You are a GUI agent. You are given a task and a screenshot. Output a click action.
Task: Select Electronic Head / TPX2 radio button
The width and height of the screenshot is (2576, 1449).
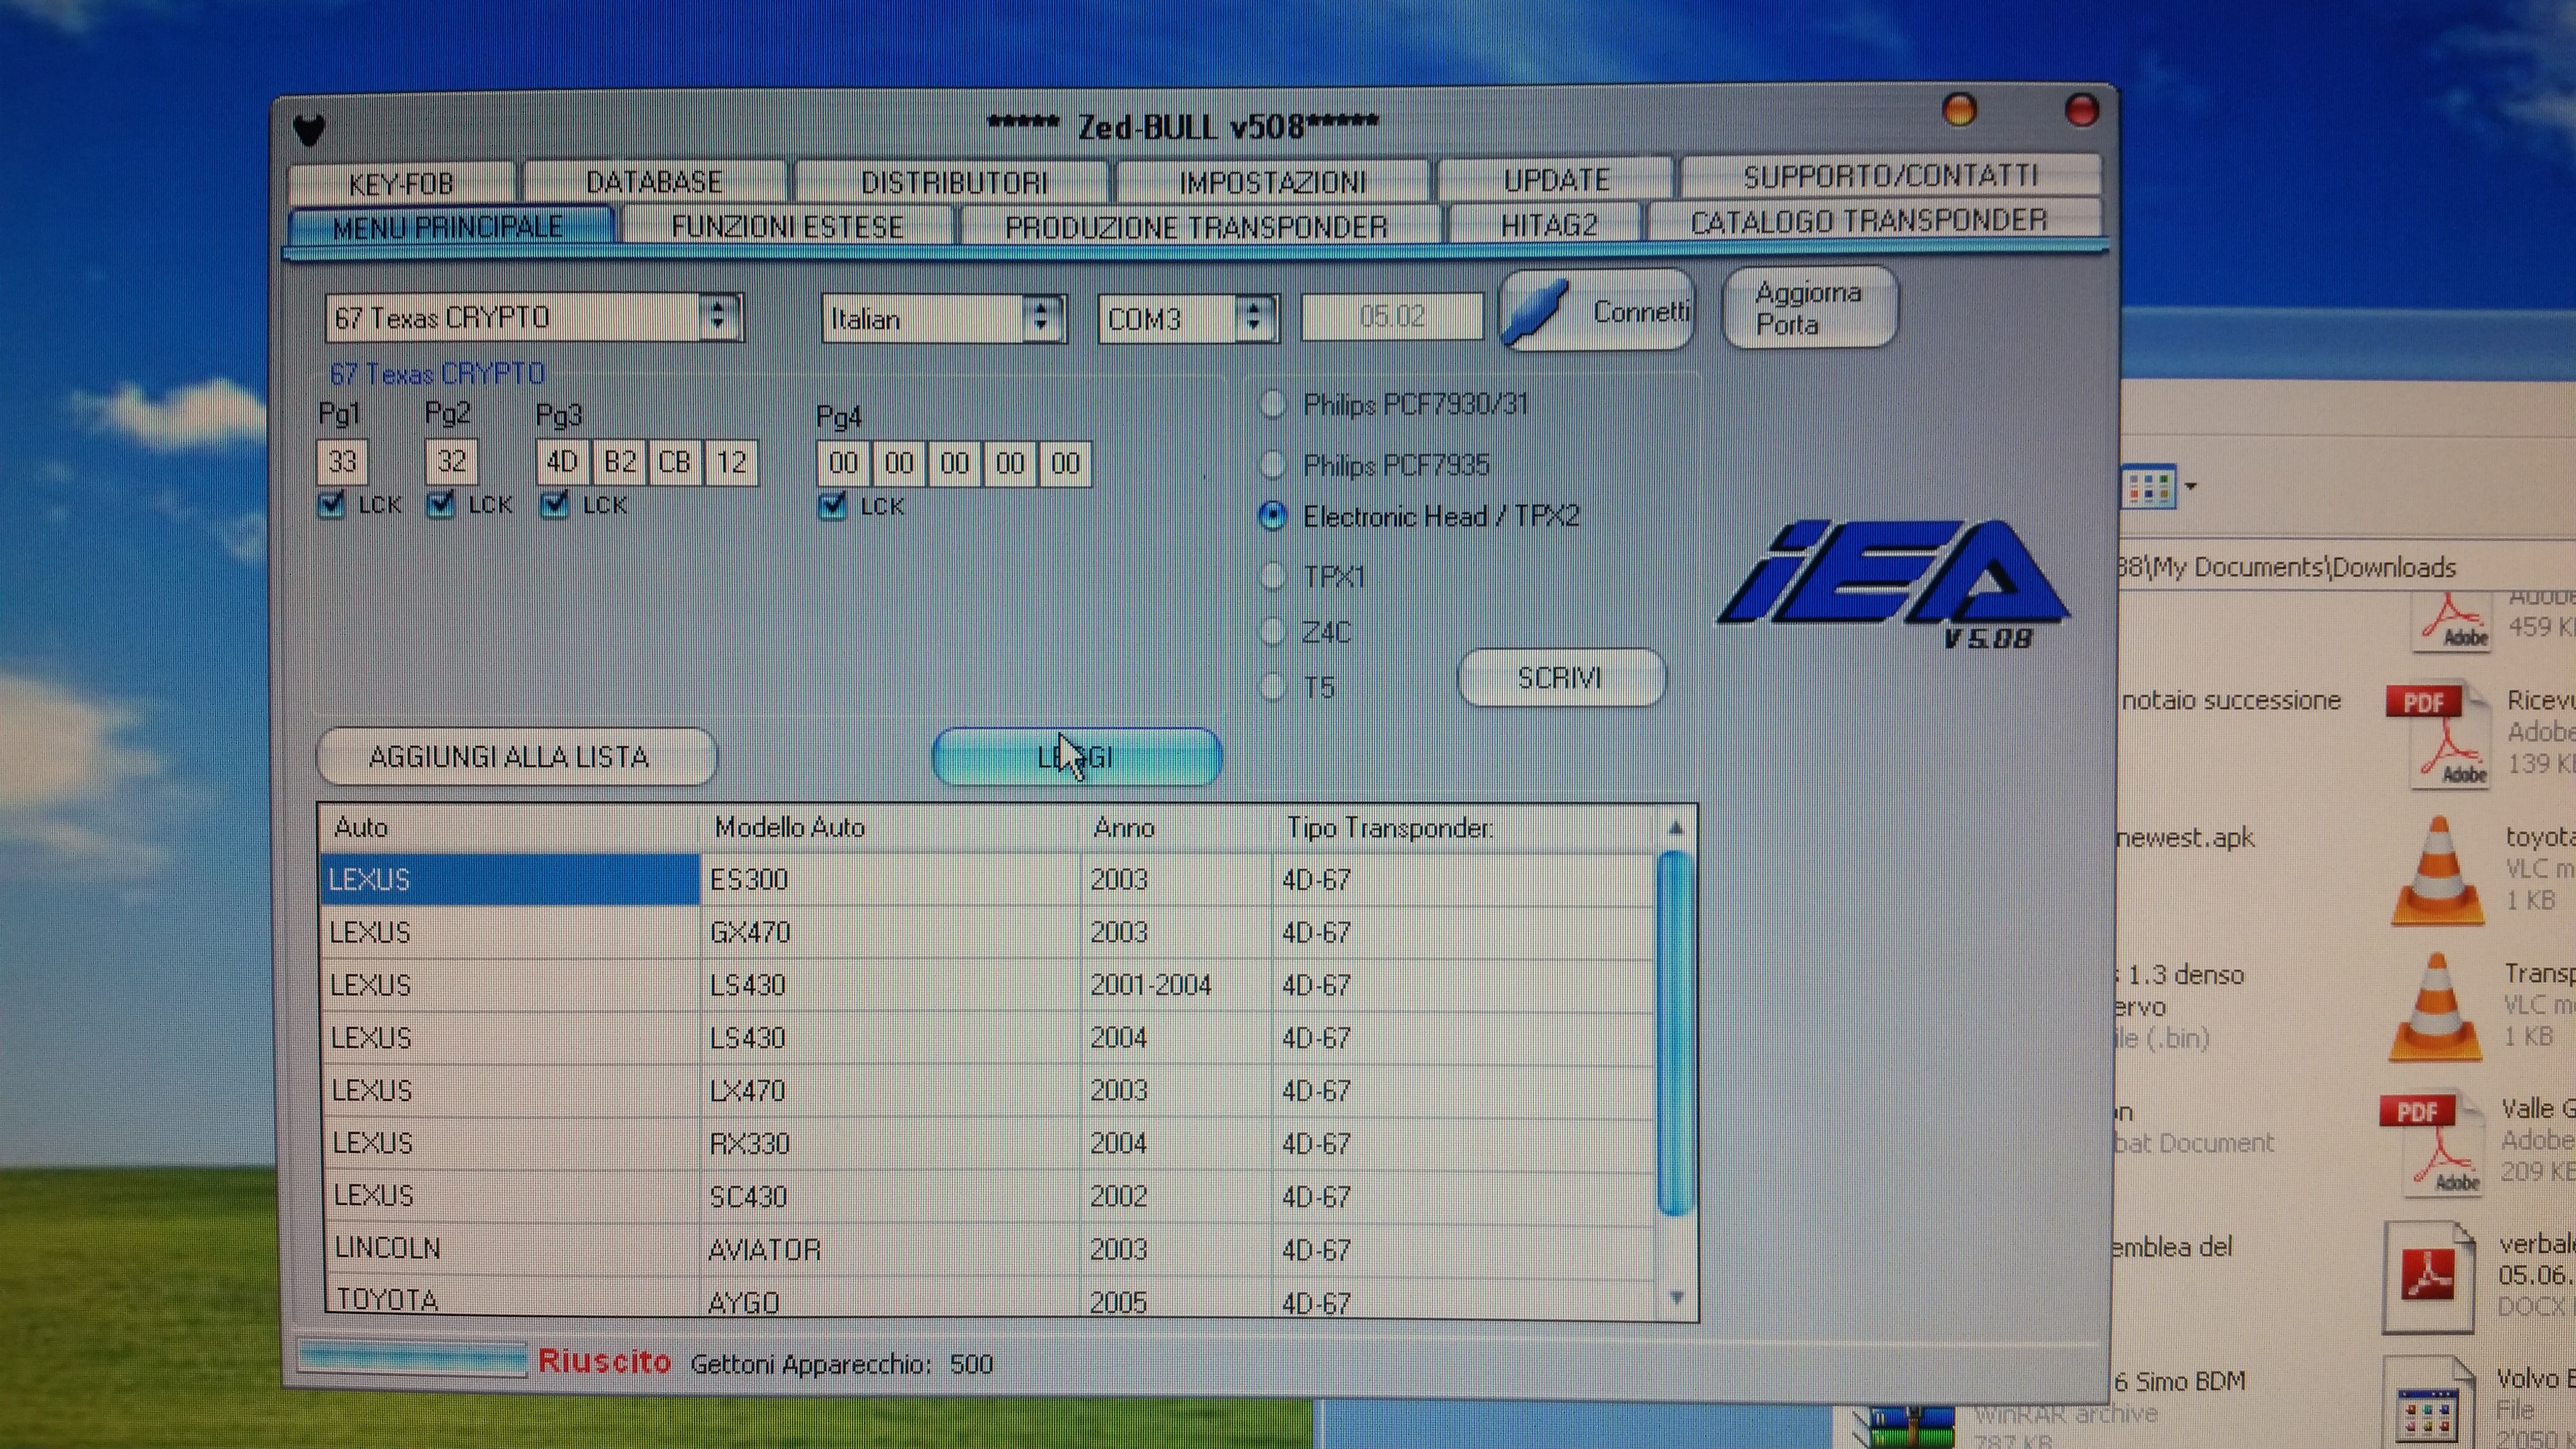[1272, 516]
